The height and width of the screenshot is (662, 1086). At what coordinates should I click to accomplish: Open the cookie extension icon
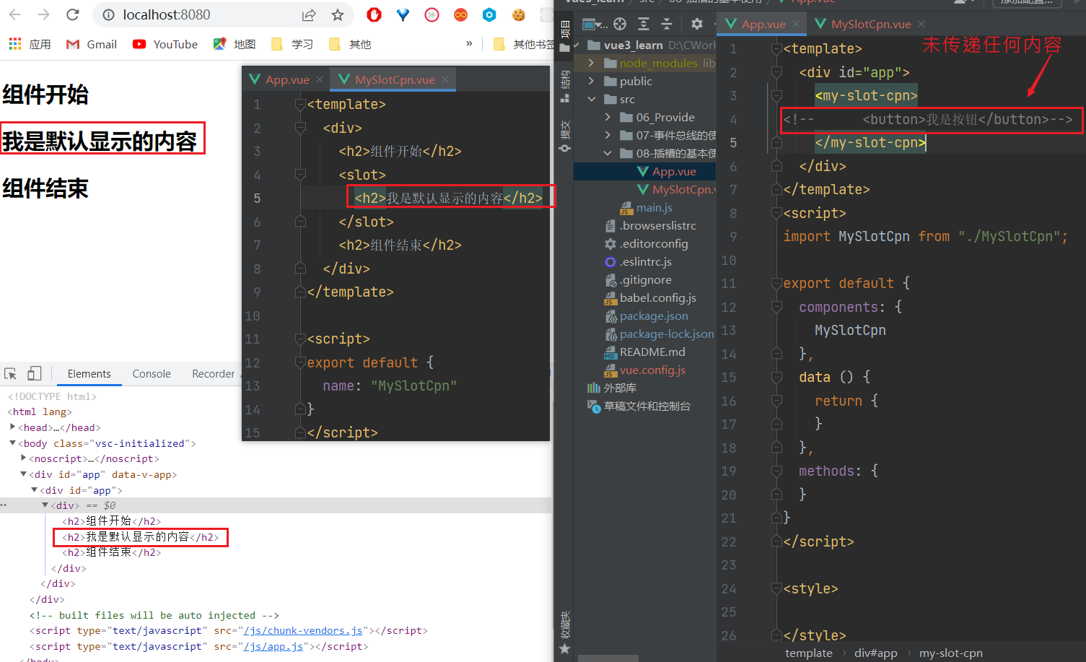(518, 14)
